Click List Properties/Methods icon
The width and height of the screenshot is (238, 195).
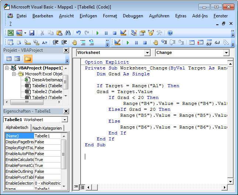(x=11, y=42)
